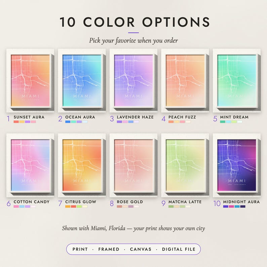Select the Sunset Aura map thumbnail
267x267 pixels.
pos(30,81)
